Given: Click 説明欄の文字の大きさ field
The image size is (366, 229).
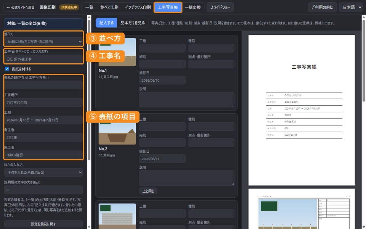Looking at the screenshot, I should pyautogui.click(x=43, y=190).
